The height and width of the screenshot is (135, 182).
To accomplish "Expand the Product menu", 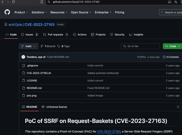I will (21, 12).
